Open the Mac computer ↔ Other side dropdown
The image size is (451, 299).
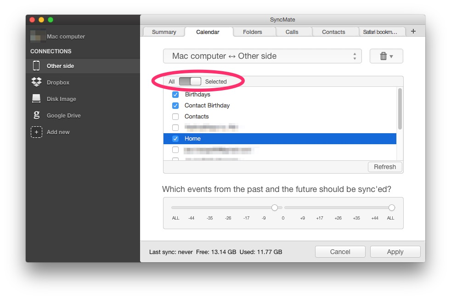(x=262, y=56)
